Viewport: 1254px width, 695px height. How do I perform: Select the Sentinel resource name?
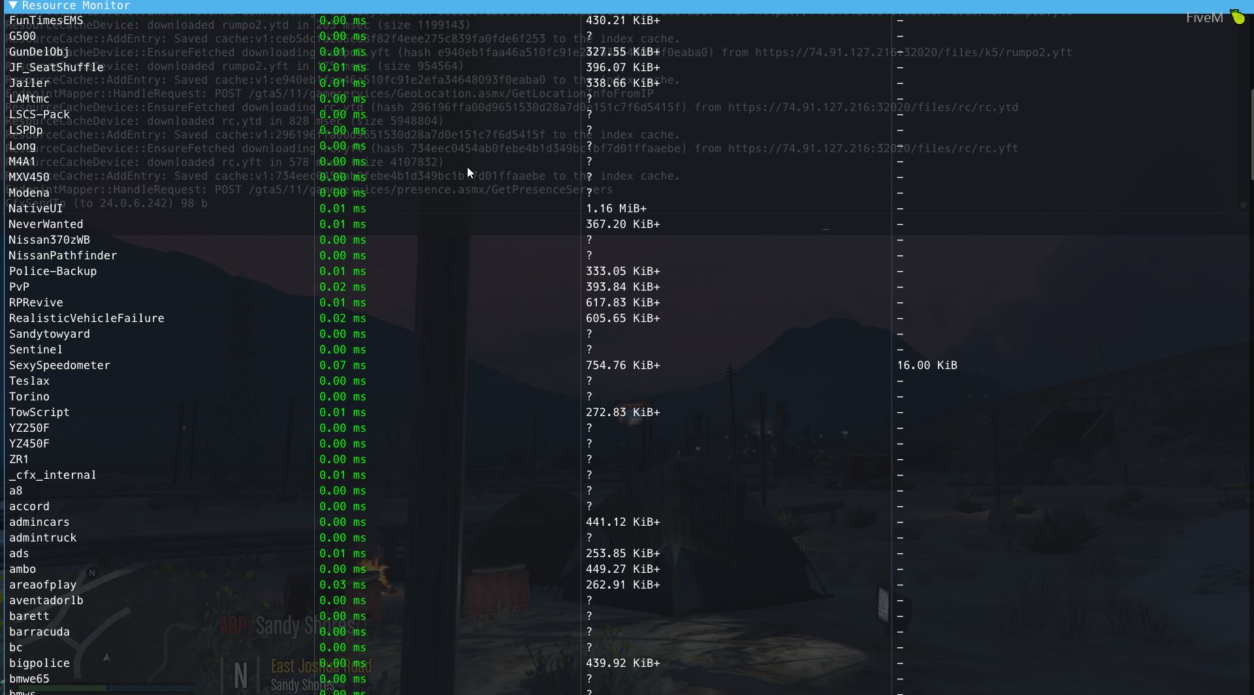tap(36, 349)
